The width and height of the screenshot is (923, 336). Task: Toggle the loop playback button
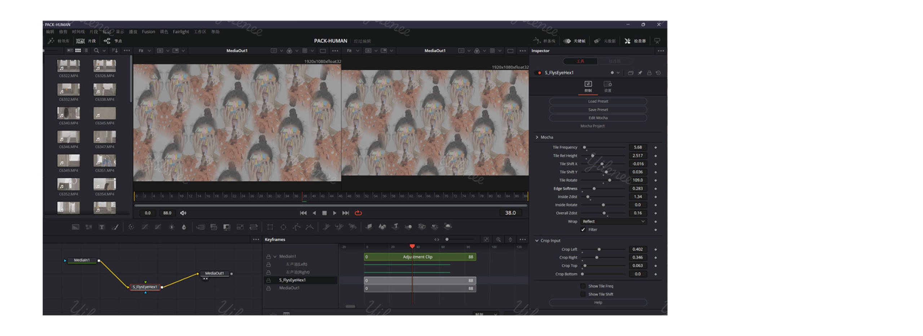coord(358,213)
